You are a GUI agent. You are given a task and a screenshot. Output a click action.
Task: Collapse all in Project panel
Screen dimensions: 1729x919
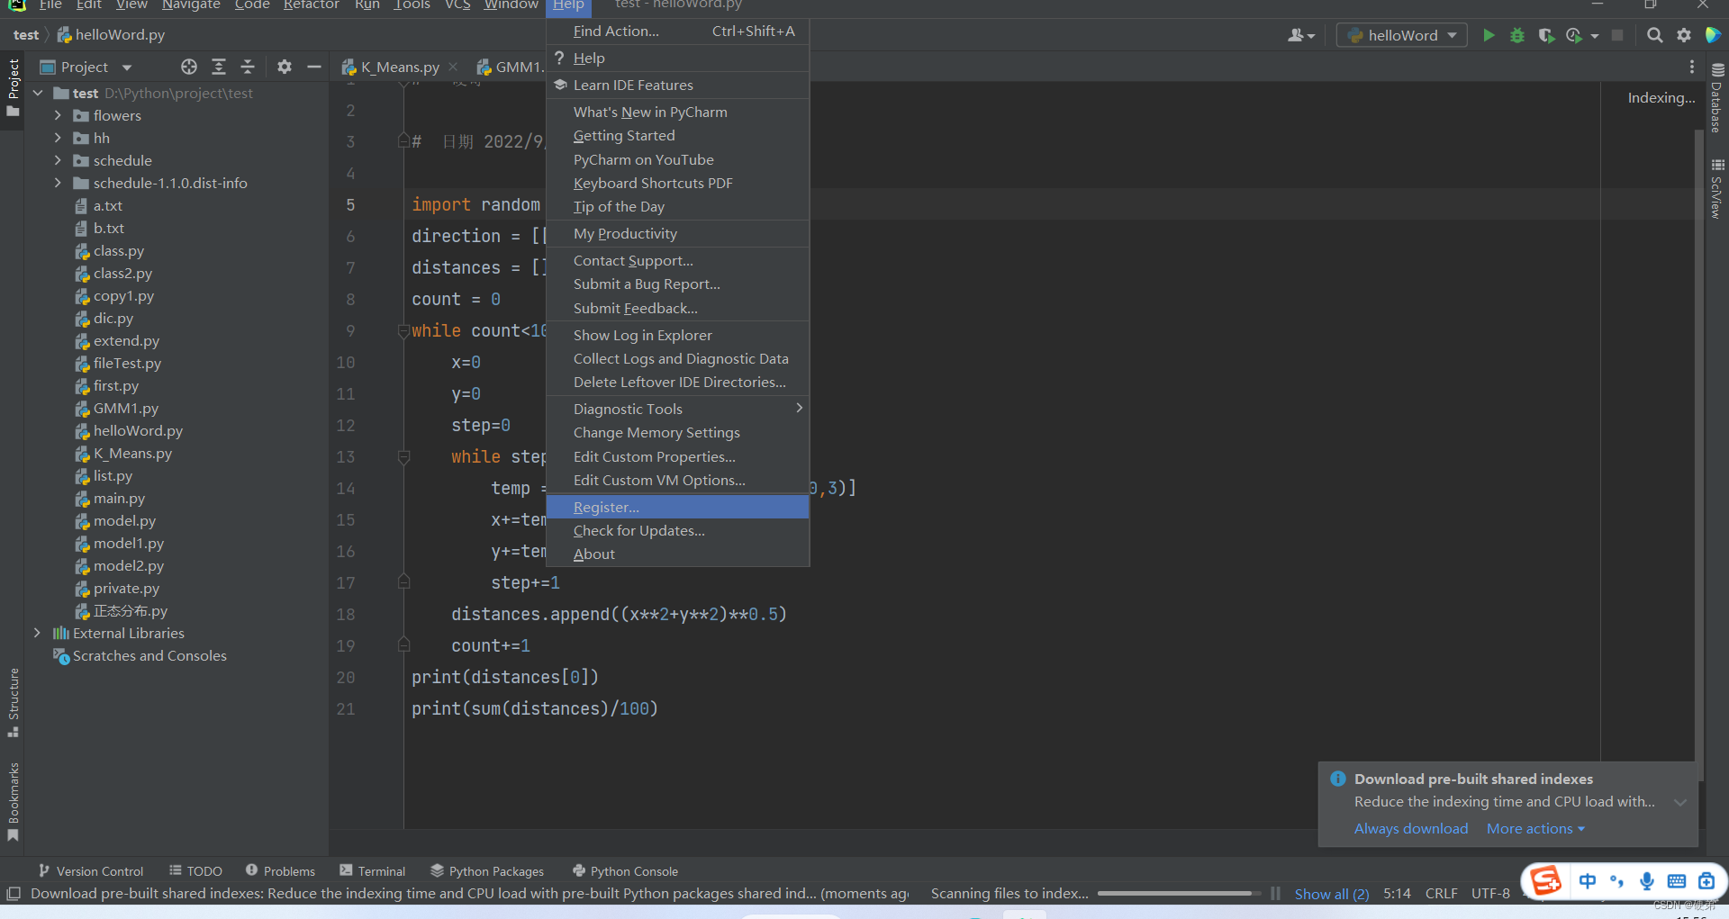248,67
